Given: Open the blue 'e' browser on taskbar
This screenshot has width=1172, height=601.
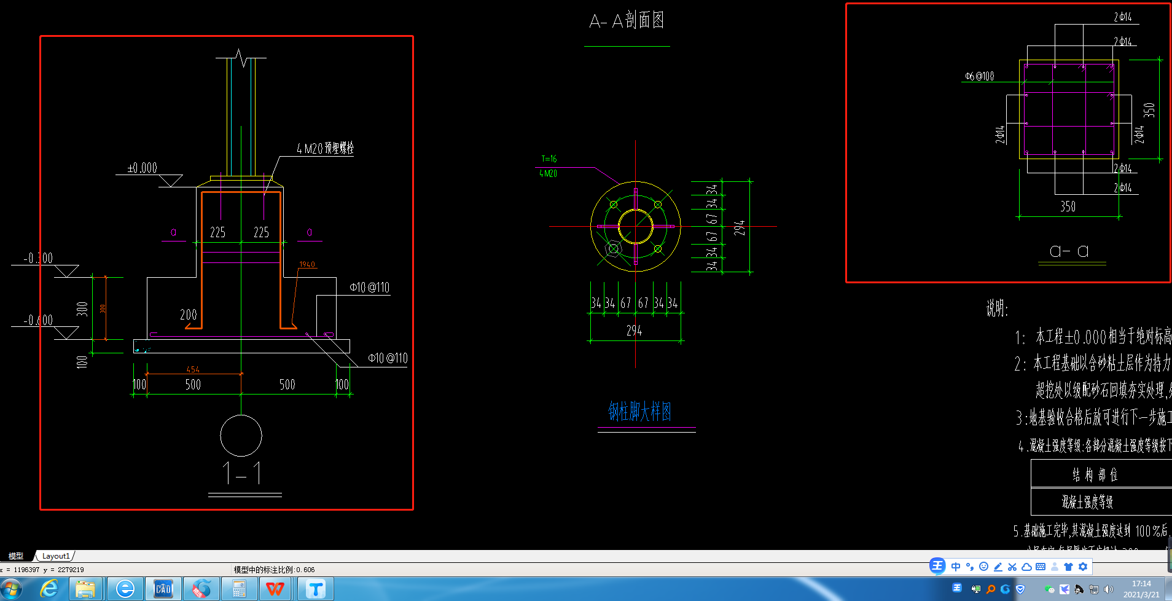Looking at the screenshot, I should [x=125, y=589].
